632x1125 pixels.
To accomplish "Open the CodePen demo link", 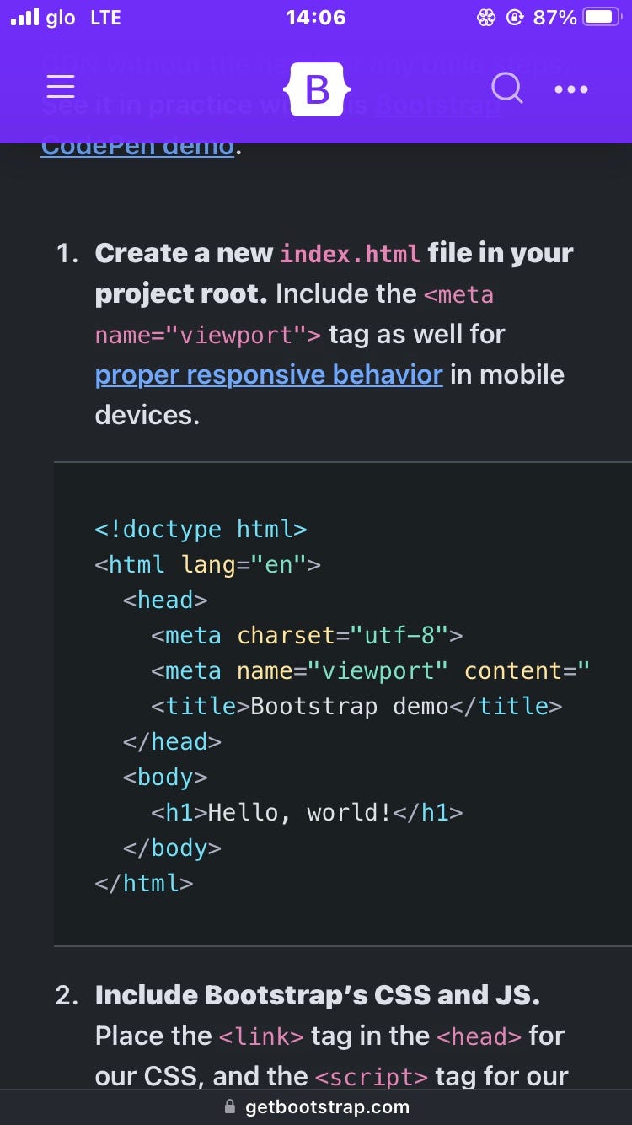I will point(138,145).
